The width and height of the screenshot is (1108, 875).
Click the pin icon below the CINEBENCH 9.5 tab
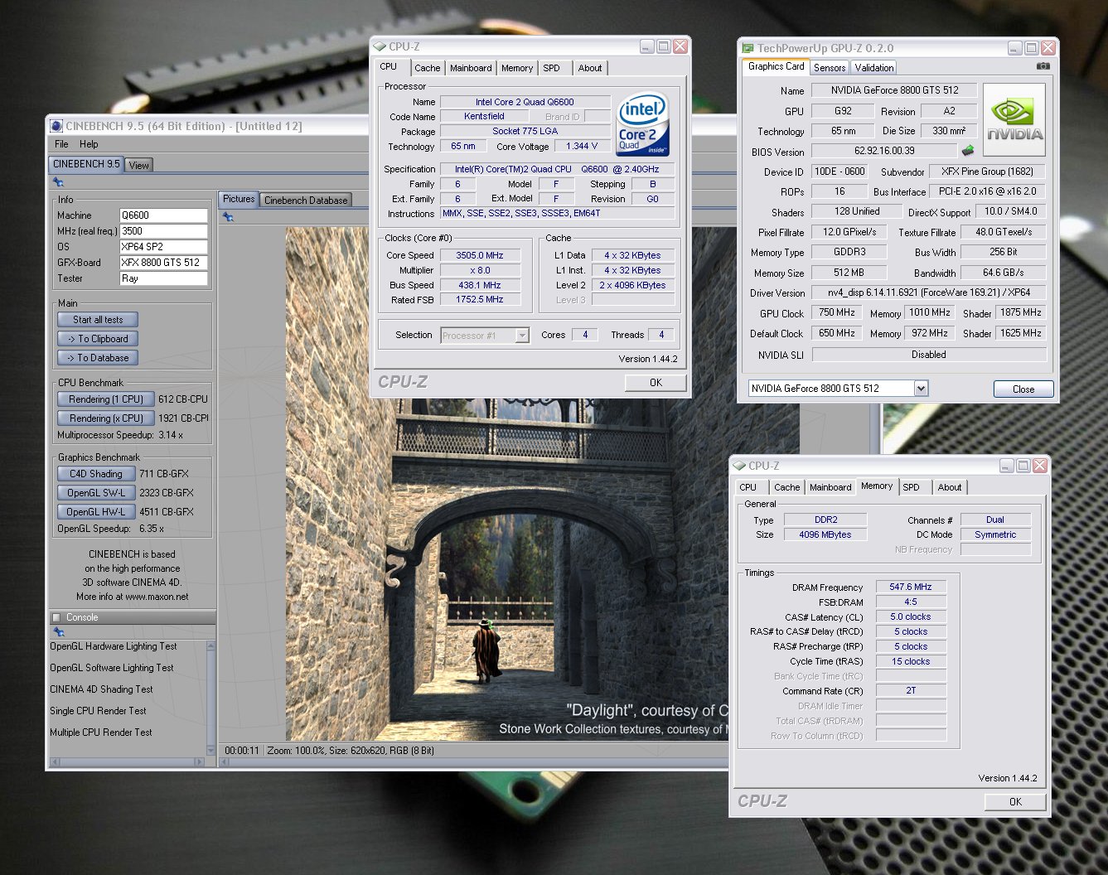(x=58, y=181)
